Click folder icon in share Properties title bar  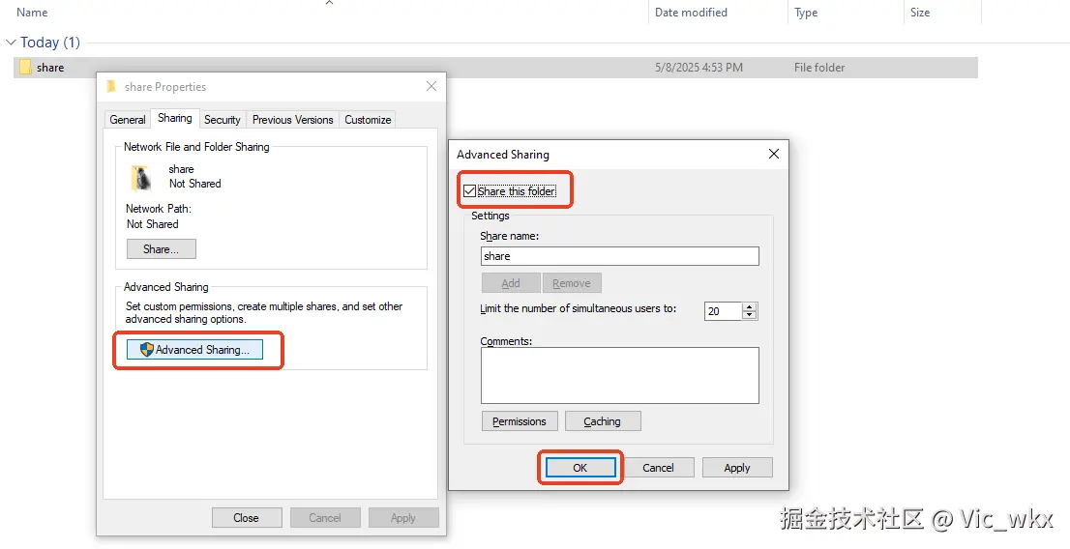pos(112,87)
